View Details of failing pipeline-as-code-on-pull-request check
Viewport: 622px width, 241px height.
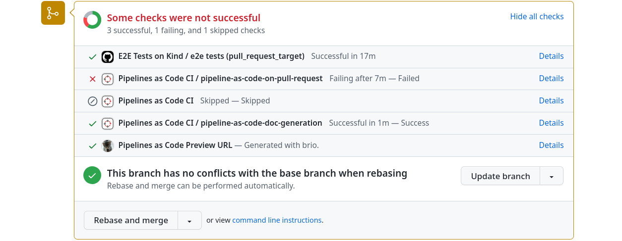coord(551,79)
